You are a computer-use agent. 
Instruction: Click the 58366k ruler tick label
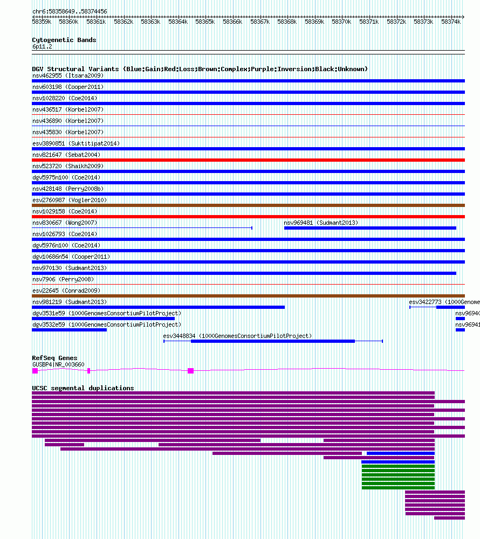(x=232, y=22)
